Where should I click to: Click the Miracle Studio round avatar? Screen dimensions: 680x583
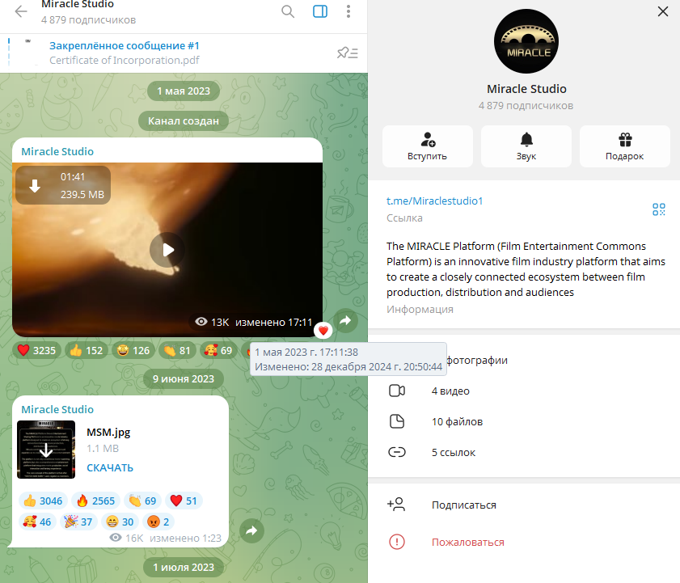click(x=526, y=41)
